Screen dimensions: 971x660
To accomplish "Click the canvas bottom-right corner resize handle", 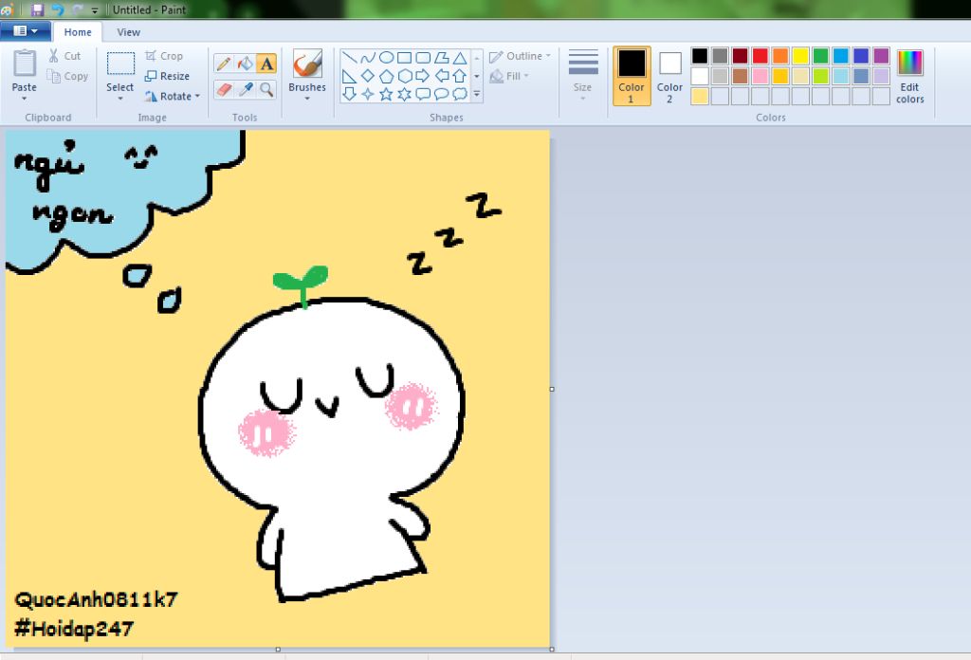I will (552, 650).
